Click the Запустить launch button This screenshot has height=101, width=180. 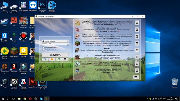[55, 55]
